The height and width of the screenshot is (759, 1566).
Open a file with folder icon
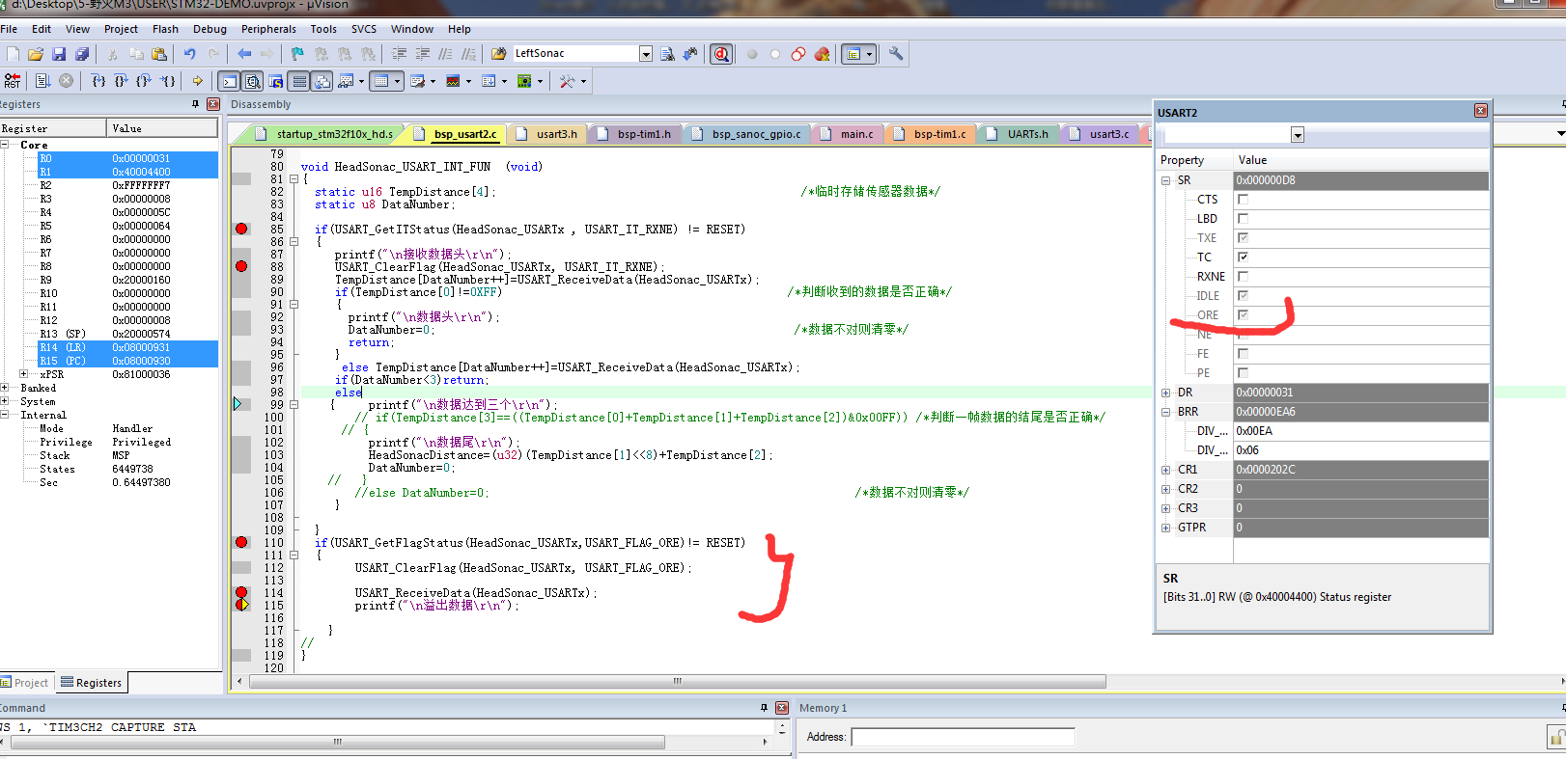point(36,54)
